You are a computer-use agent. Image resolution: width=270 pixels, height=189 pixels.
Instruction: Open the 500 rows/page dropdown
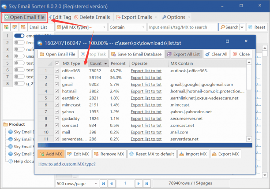77,184
